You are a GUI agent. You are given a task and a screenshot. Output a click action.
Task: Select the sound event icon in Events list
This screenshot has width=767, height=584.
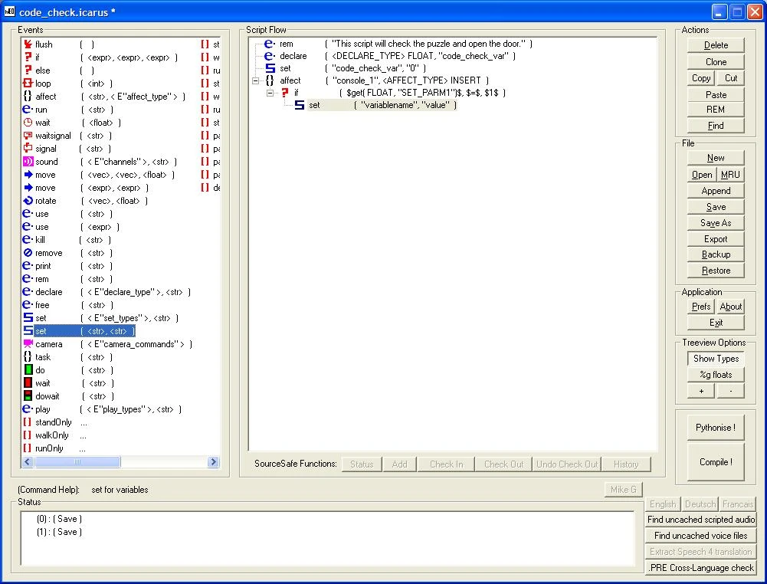click(28, 162)
